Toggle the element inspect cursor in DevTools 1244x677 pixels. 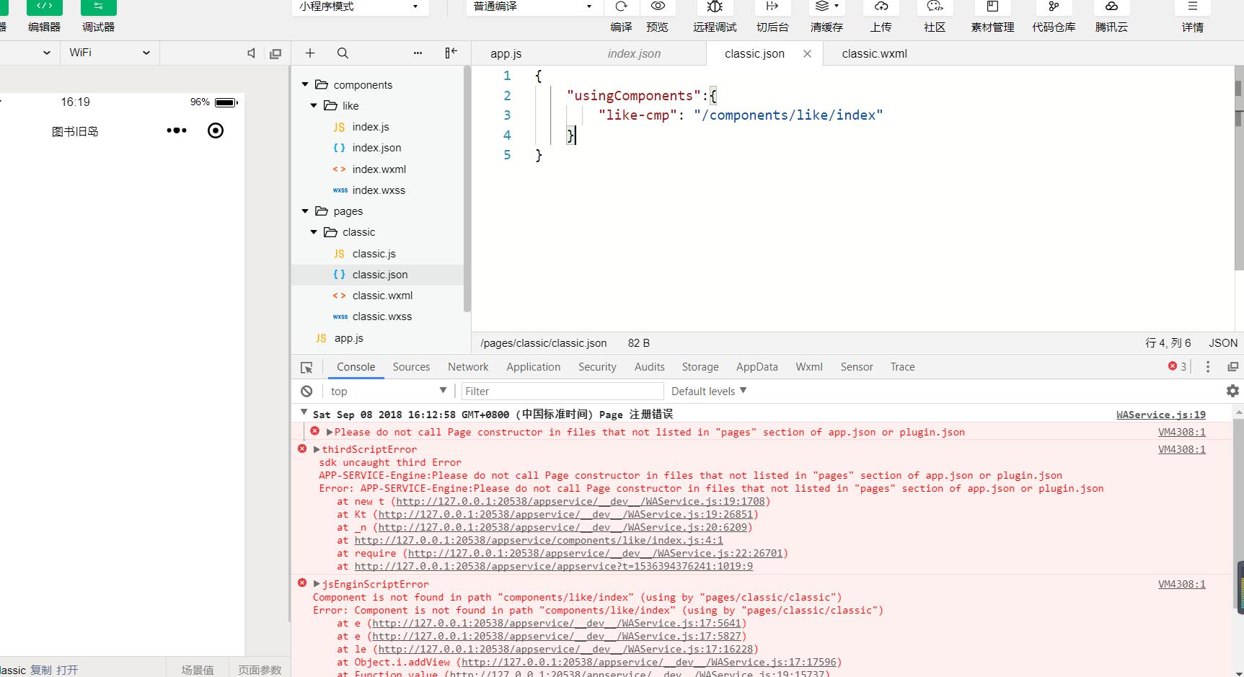pyautogui.click(x=306, y=367)
